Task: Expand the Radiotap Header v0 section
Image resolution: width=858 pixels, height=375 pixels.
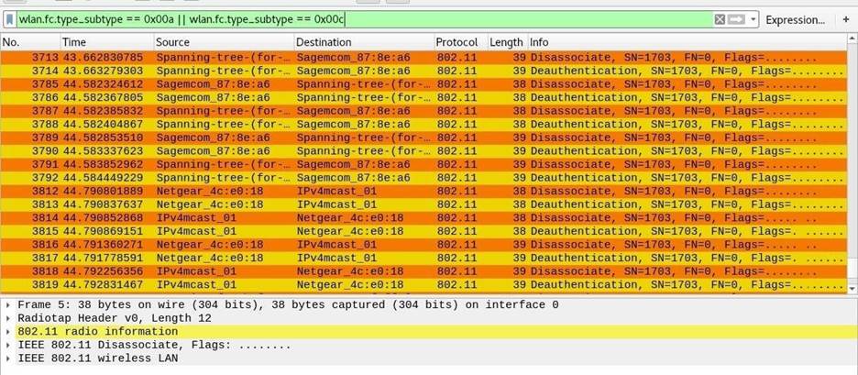Action: pyautogui.click(x=9, y=318)
